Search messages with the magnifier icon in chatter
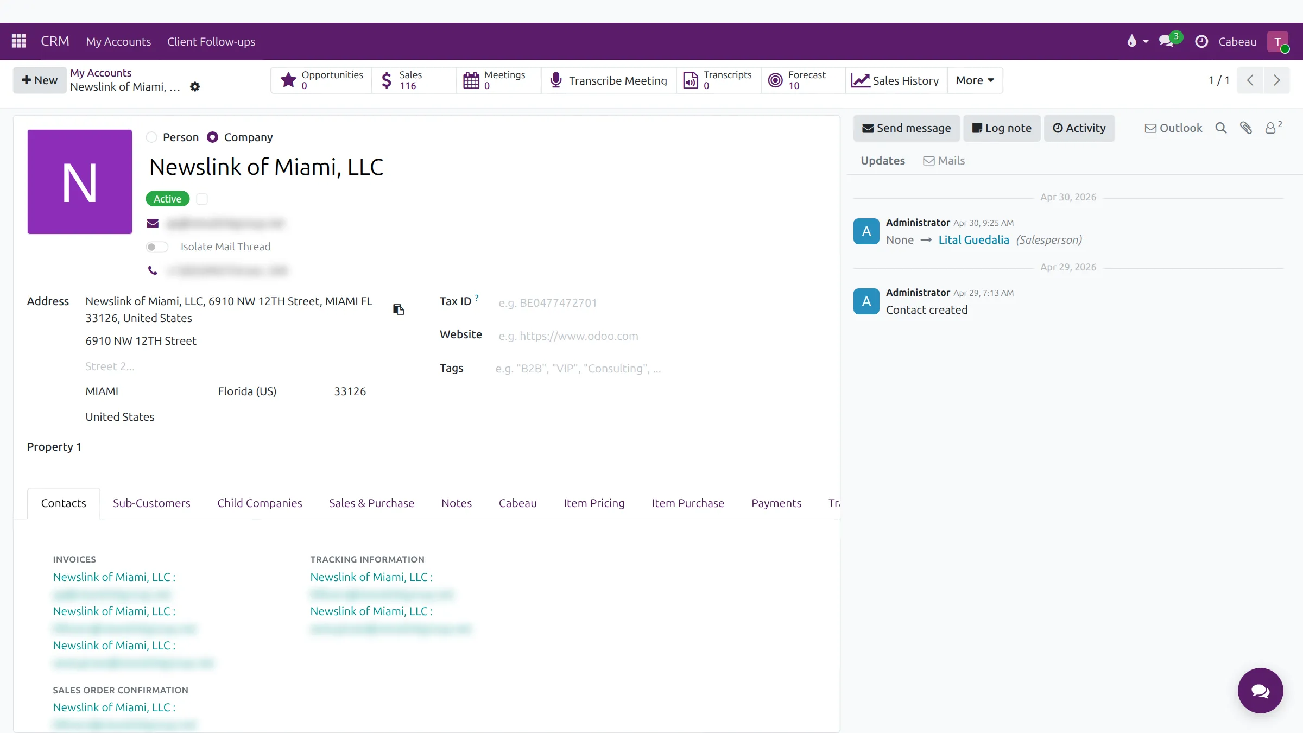Viewport: 1303px width, 733px height. (1221, 128)
